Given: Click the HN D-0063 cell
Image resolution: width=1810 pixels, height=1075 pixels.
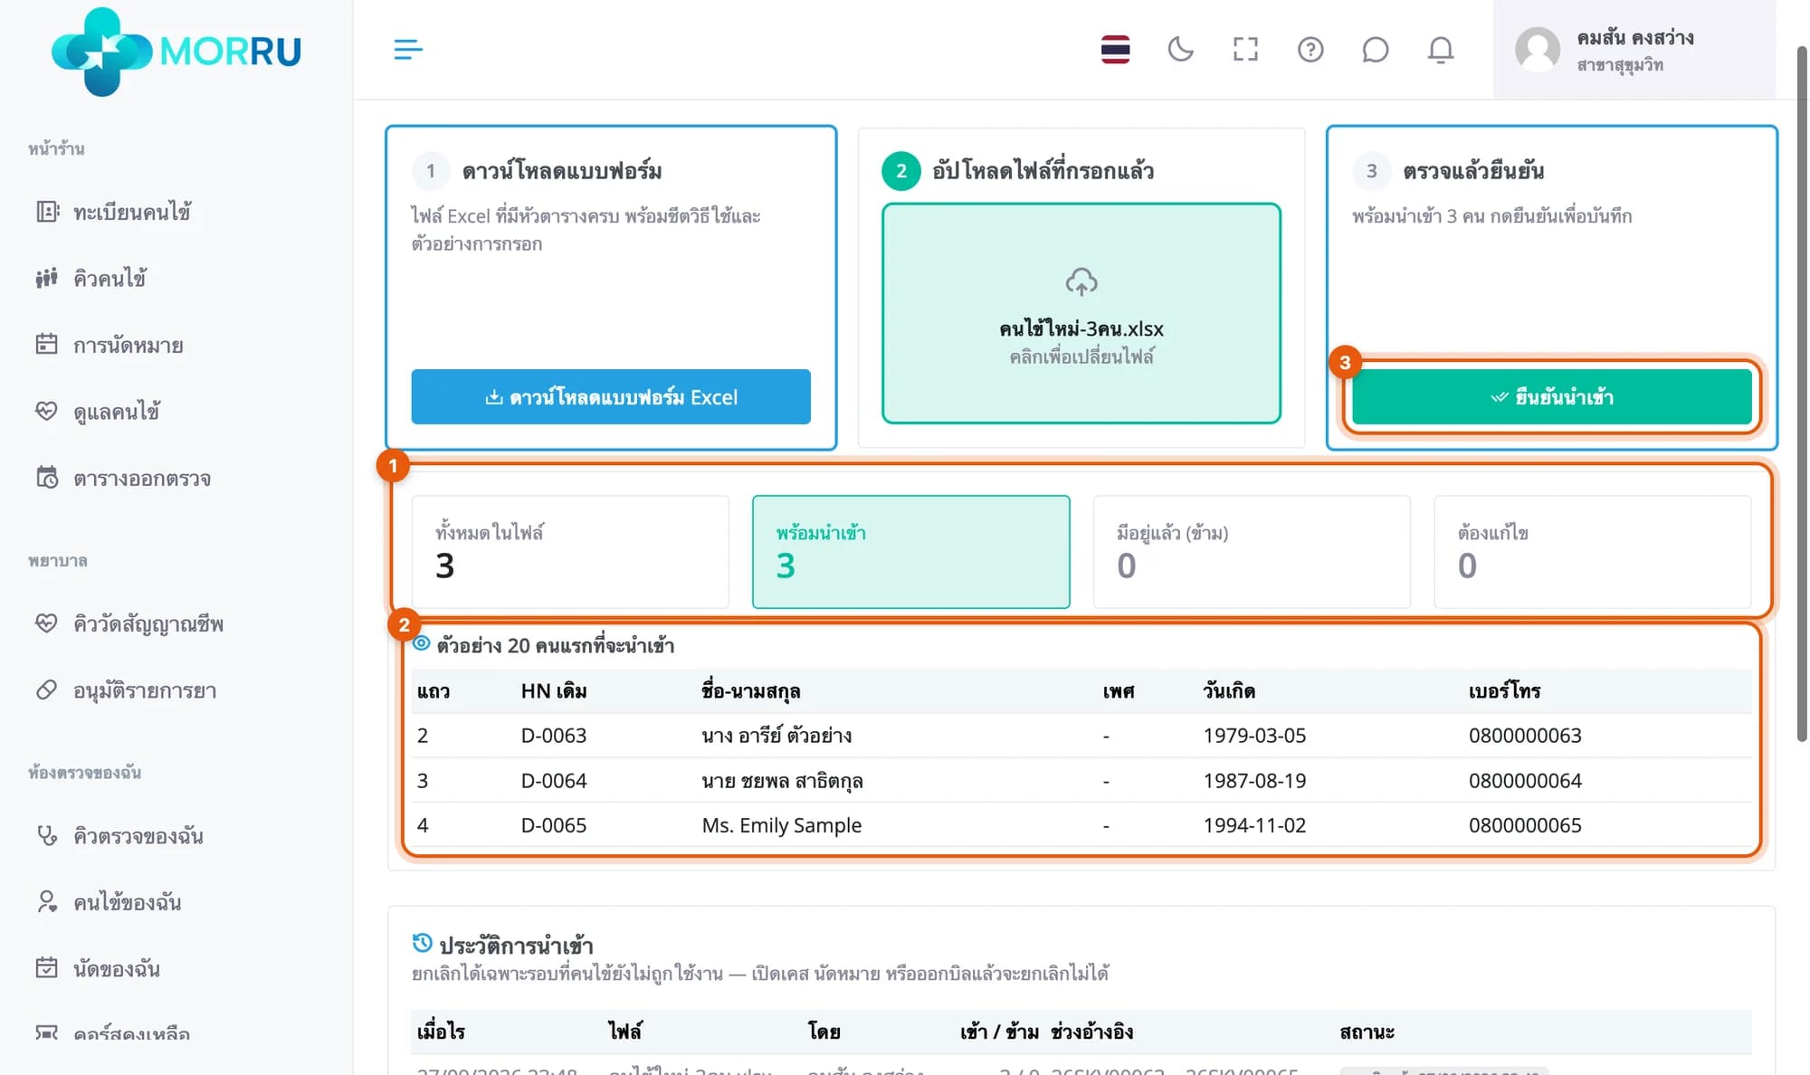Looking at the screenshot, I should pyautogui.click(x=554, y=736).
